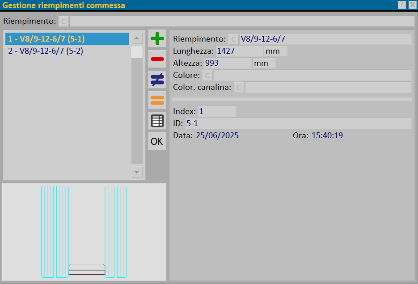Click the blue not-equal icon
This screenshot has height=284, width=418.
coord(157,80)
